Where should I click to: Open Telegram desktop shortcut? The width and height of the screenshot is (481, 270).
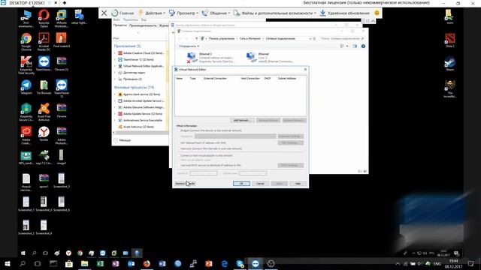point(26,87)
